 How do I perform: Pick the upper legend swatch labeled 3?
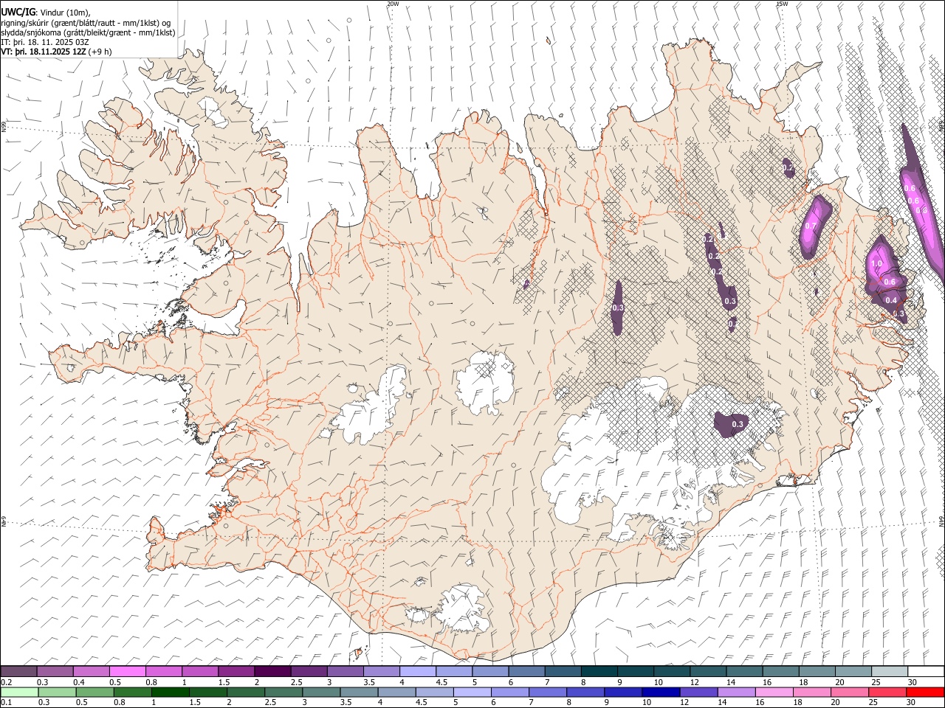pos(346,672)
